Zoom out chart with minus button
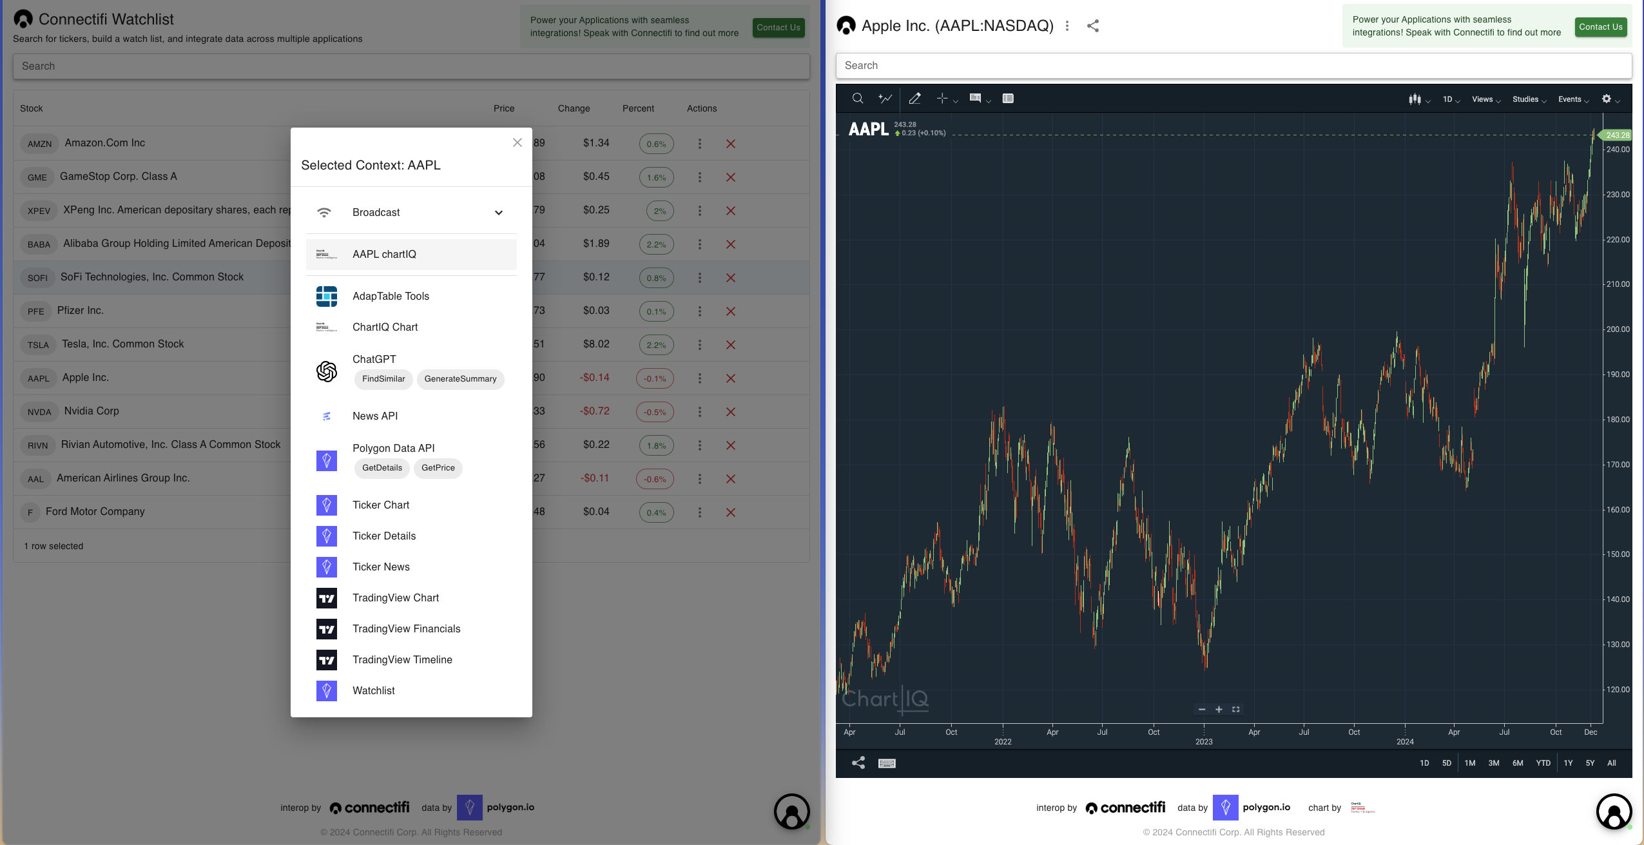1644x845 pixels. pos(1201,710)
